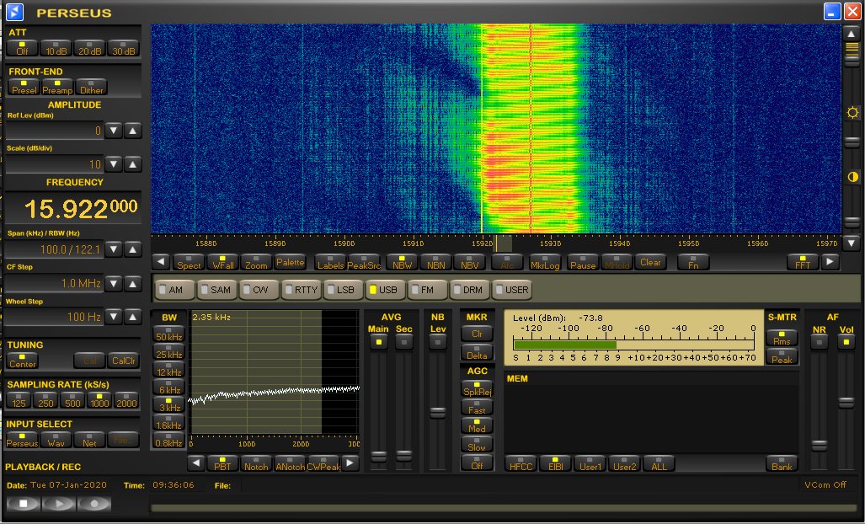Click the AF Vol slider
The image size is (865, 524).
tap(846, 403)
